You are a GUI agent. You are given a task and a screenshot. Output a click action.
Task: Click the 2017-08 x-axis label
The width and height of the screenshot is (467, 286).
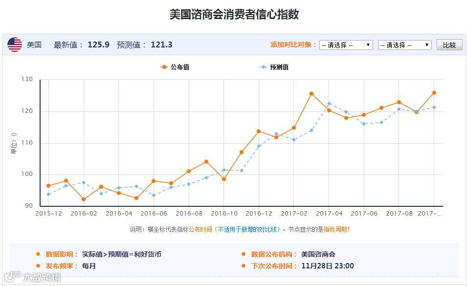pos(399,213)
